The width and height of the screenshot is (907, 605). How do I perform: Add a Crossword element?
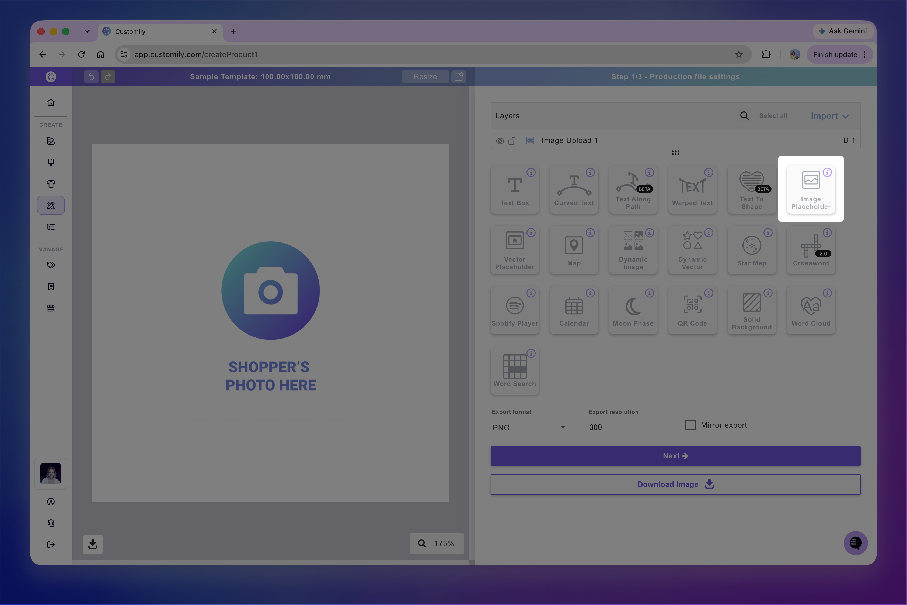pyautogui.click(x=811, y=250)
